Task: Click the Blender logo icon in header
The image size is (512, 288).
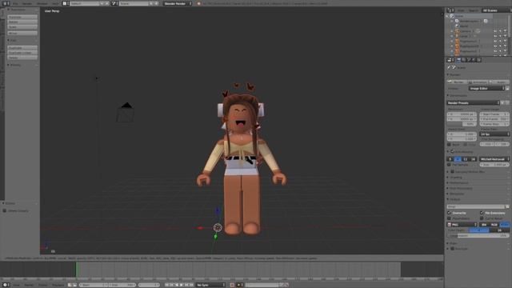Action: pos(198,3)
